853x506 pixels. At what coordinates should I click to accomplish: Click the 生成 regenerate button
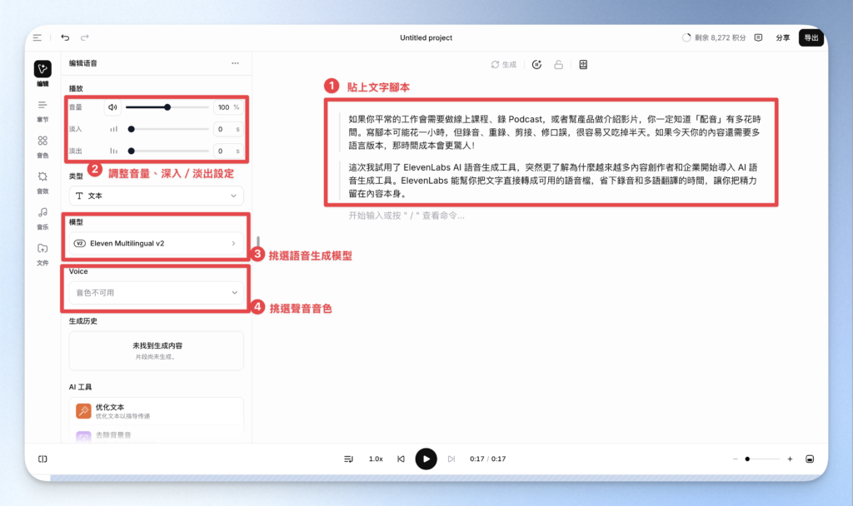pyautogui.click(x=504, y=65)
